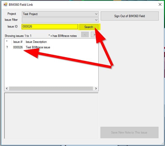
Task: Click Save New Note to This Issue
Action: [129, 132]
